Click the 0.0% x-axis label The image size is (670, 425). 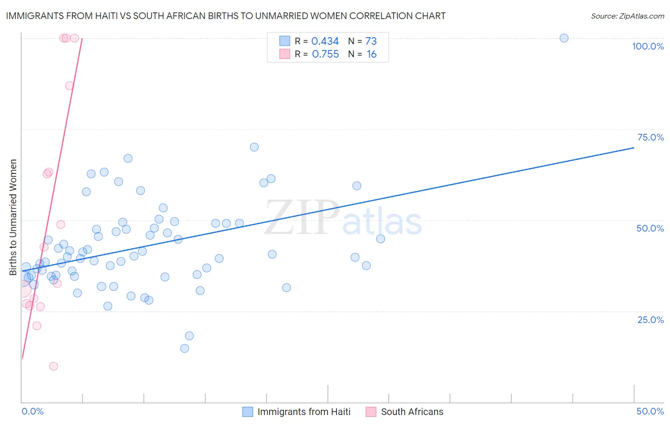pos(32,411)
